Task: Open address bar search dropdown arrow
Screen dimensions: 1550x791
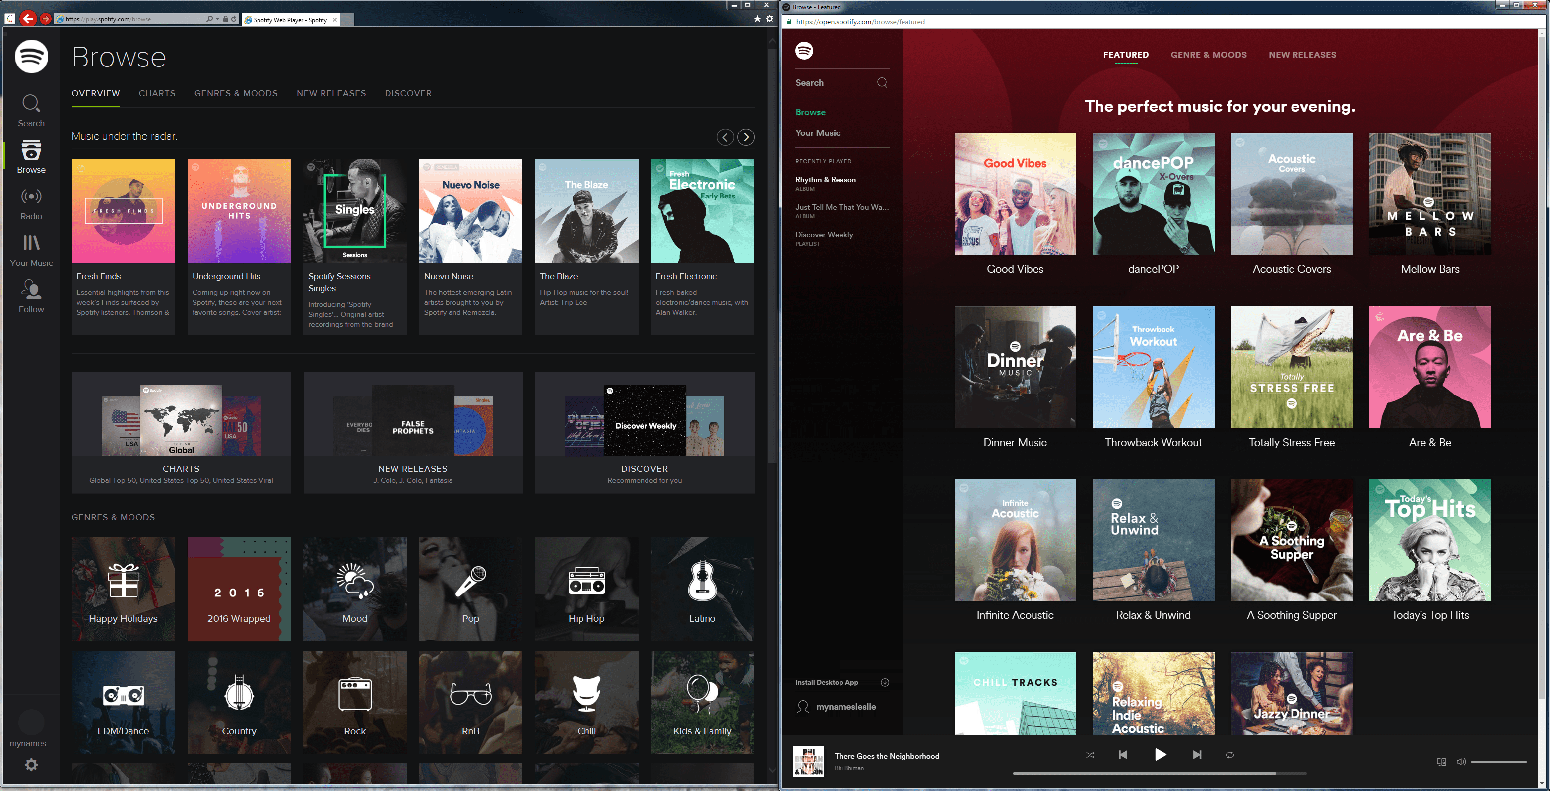Action: [x=217, y=19]
